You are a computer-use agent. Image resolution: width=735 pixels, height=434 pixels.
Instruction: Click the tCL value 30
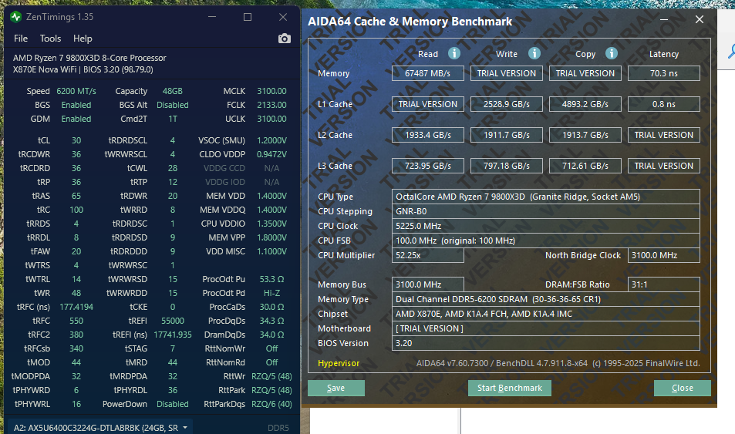pyautogui.click(x=76, y=140)
